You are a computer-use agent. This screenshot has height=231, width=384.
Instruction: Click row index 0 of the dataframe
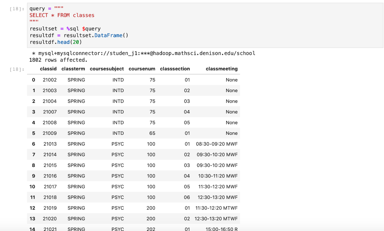[33, 80]
